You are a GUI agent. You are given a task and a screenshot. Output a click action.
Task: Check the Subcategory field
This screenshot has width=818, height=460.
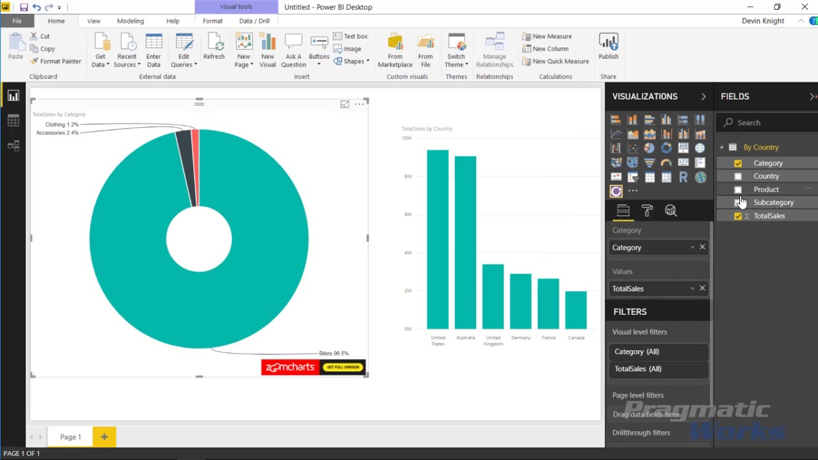tap(738, 203)
